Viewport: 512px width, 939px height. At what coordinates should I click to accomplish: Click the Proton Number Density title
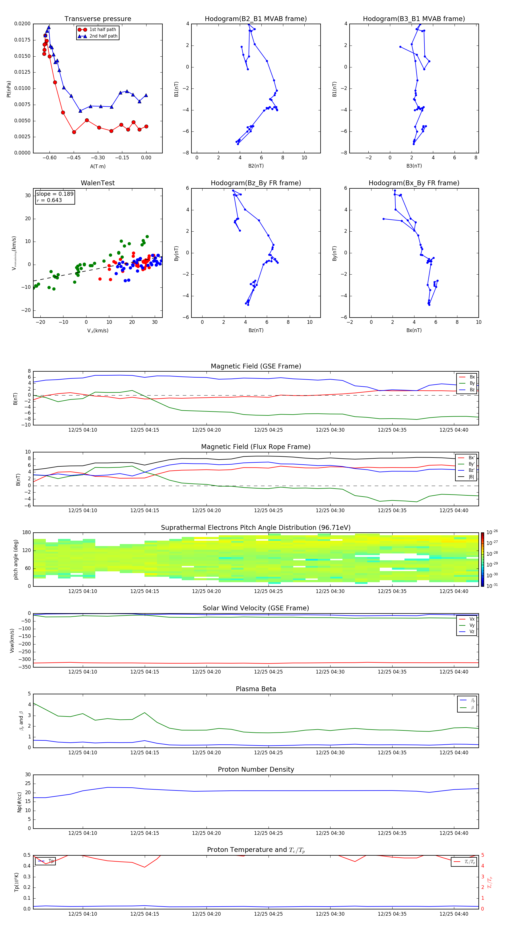[x=256, y=769]
